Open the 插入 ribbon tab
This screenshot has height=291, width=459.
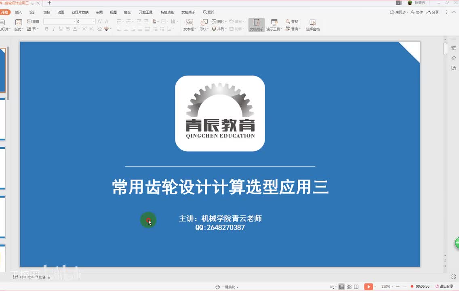coord(19,12)
